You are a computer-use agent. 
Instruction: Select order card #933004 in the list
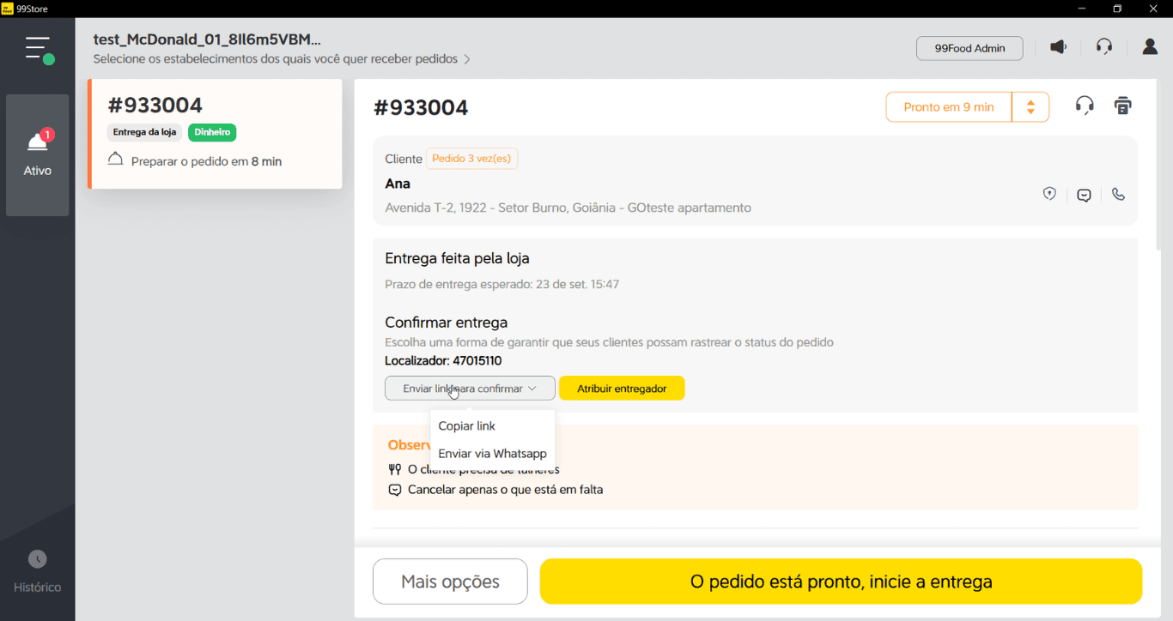[x=216, y=134]
